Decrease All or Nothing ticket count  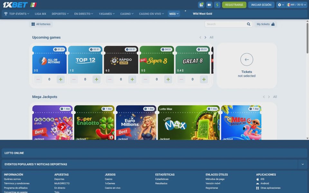(38, 79)
